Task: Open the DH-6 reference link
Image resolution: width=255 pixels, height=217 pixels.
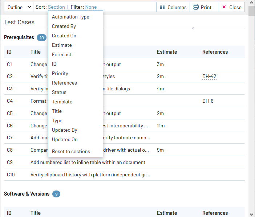Action: point(208,101)
